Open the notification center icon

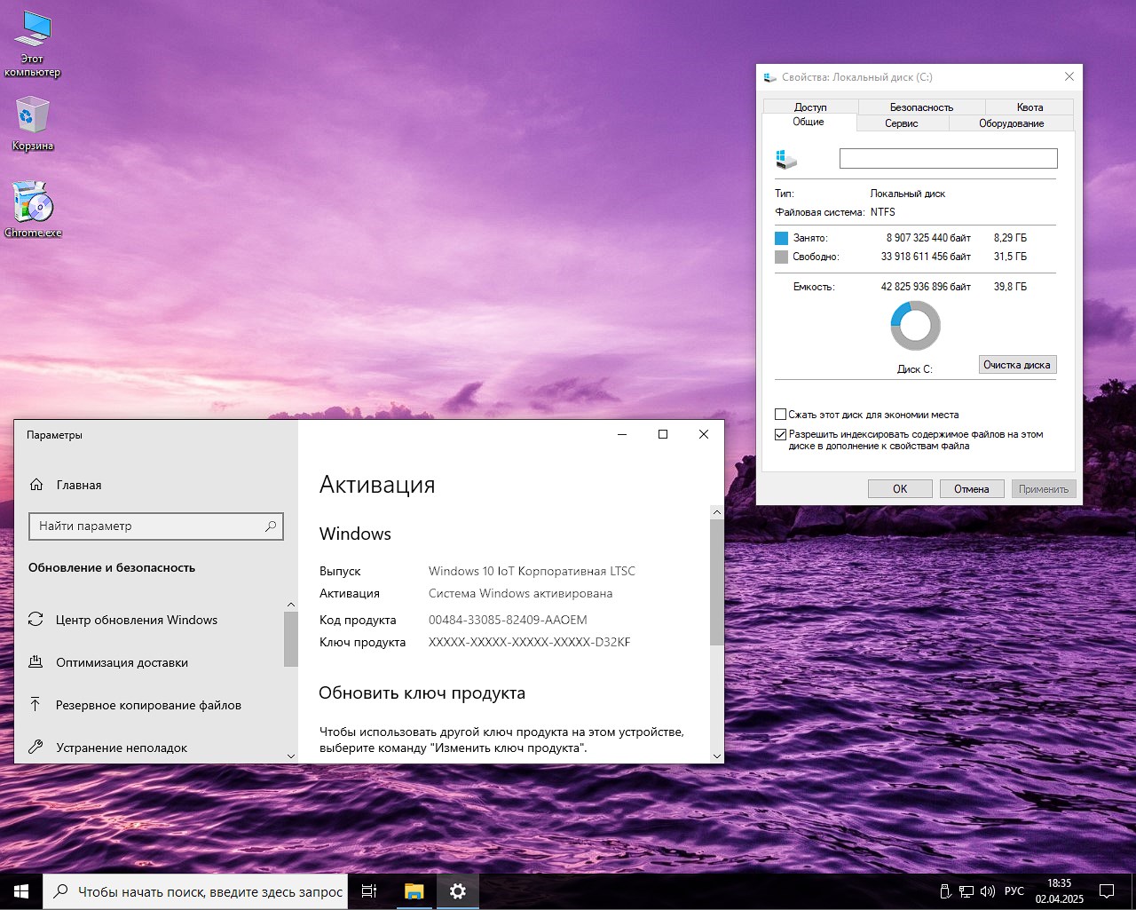1107,891
